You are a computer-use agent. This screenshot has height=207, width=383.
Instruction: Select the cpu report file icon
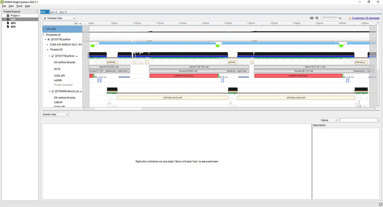8,19
